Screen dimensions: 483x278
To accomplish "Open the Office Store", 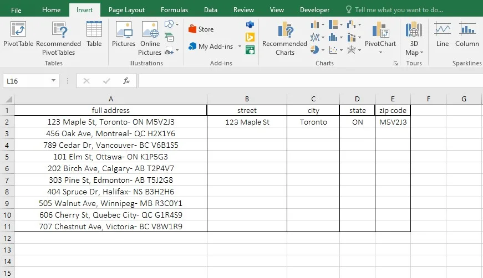I will [201, 29].
